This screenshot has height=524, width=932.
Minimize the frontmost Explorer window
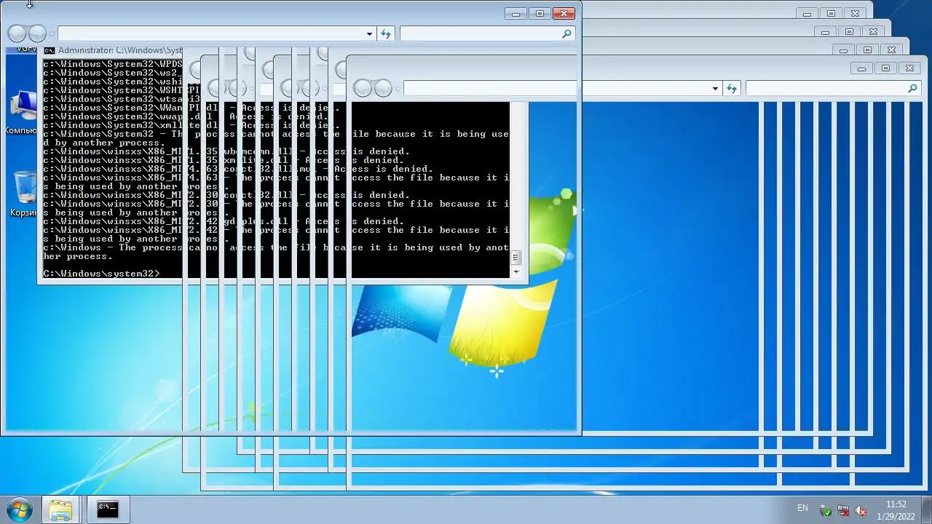click(x=516, y=13)
